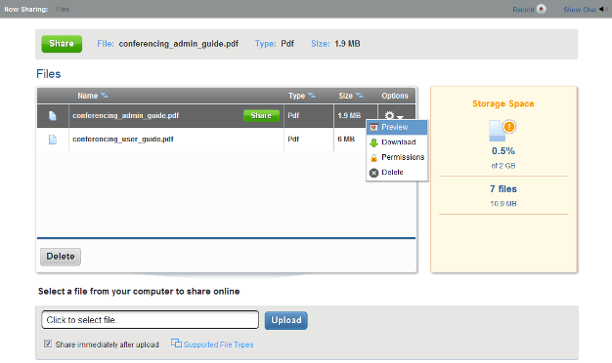Sort files by Name arrow
Screen dimensions: 612x363
coord(105,96)
